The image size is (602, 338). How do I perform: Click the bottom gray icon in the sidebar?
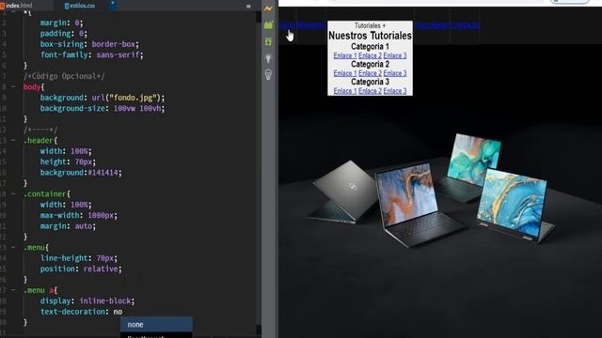coord(268,75)
